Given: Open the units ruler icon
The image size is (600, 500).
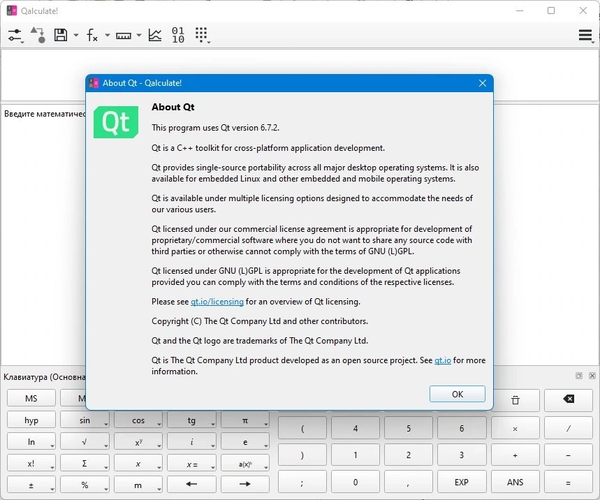Looking at the screenshot, I should [x=124, y=36].
